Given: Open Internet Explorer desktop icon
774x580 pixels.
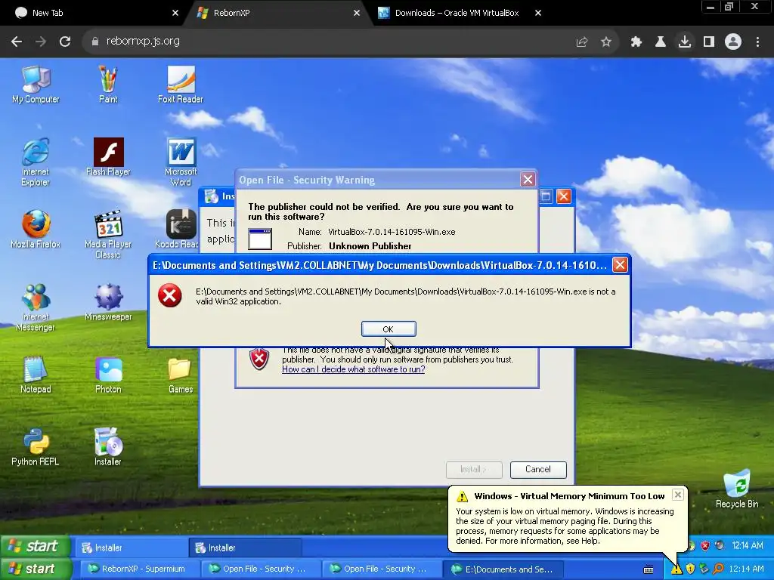Looking at the screenshot, I should [x=36, y=162].
